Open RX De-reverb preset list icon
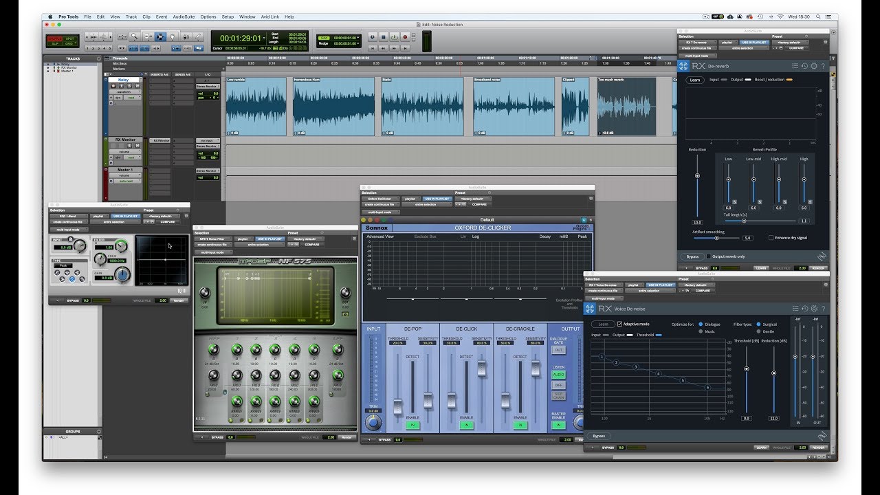Screen dimensions: 880x495 [x=795, y=67]
